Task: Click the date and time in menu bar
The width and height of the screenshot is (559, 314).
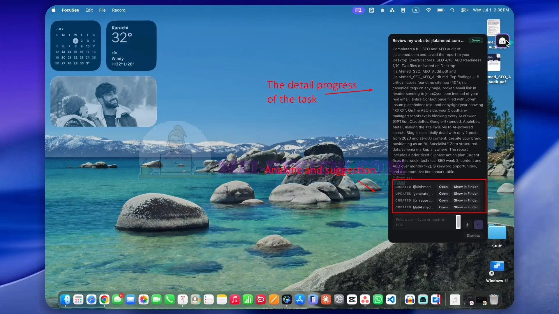Action: click(x=491, y=10)
